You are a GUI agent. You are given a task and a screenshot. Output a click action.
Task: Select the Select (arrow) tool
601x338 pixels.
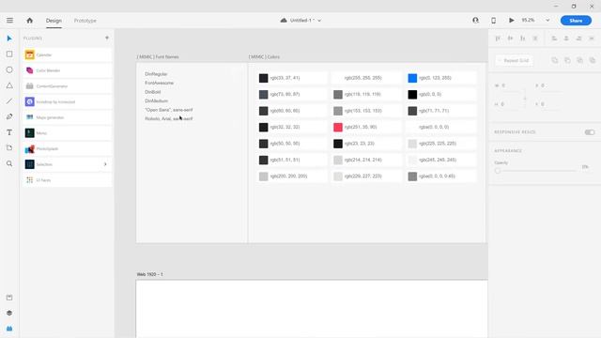point(9,38)
